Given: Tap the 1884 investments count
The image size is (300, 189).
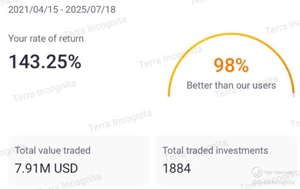Looking at the screenshot, I should pyautogui.click(x=177, y=168).
